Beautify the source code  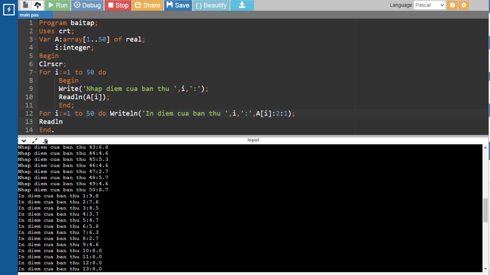pyautogui.click(x=211, y=5)
